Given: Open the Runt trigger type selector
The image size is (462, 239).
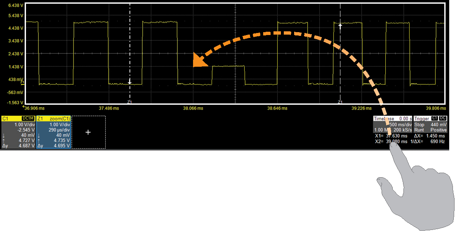Looking at the screenshot, I should tap(418, 130).
